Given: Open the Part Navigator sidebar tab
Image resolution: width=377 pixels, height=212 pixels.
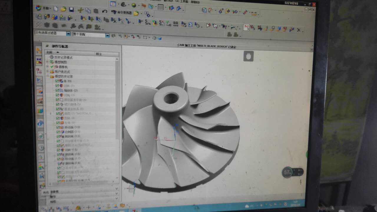Looking at the screenshot, I should [39, 71].
